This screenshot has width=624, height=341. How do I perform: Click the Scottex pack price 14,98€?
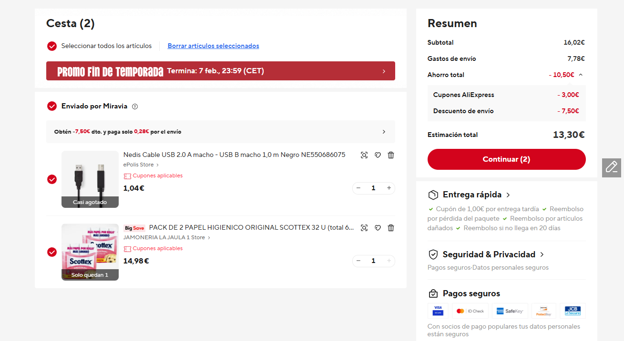click(x=136, y=261)
